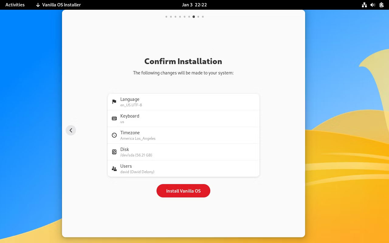
Task: Select the Users label text
Action: (126, 166)
